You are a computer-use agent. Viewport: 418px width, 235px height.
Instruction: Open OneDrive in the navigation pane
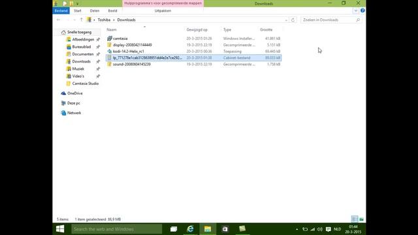click(x=75, y=93)
